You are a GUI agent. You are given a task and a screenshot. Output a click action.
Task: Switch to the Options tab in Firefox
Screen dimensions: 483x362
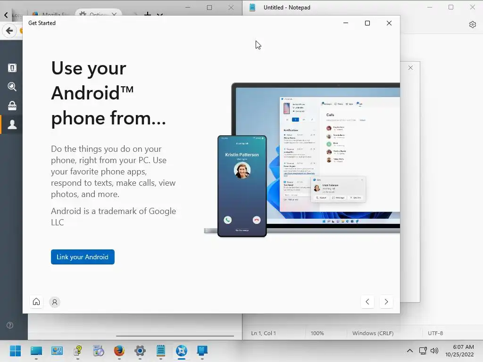click(94, 14)
